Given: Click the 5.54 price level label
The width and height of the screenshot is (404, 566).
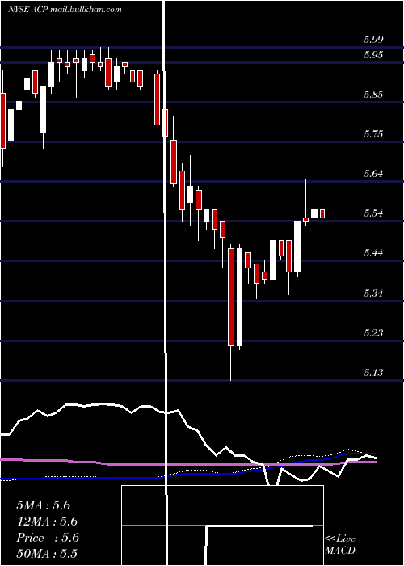Looking at the screenshot, I should (x=373, y=213).
